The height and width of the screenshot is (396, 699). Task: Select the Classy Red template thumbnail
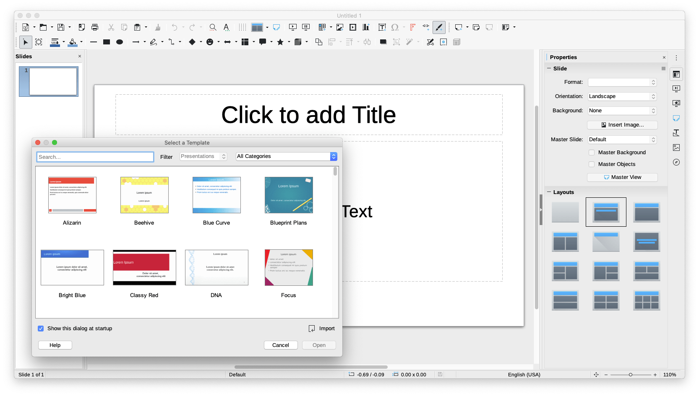(x=144, y=267)
